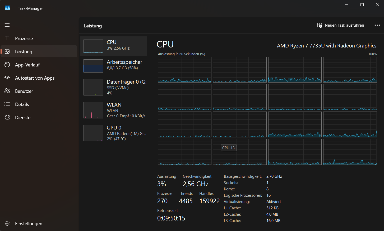Screen dimensions: 384x231
Task: Open GPU 0 AMD Radeon details
Action: [114, 133]
